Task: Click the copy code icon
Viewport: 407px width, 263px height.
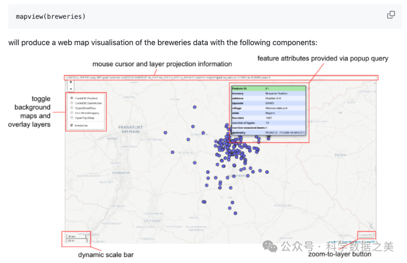Action: click(x=391, y=15)
